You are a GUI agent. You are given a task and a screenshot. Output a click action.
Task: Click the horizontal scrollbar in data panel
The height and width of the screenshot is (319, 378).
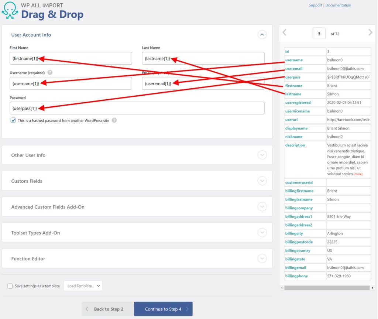[327, 288]
